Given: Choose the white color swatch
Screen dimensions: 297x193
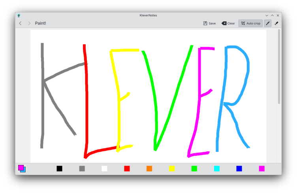Looking at the screenshot, I should (x=104, y=168).
